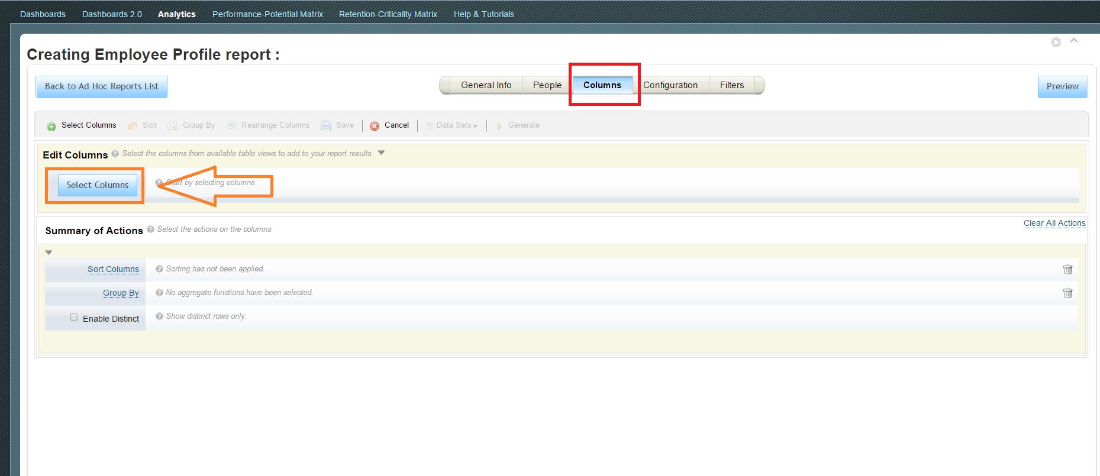Click text Show distinct rows only
Viewport: 1100px width, 476px height.
pos(206,316)
